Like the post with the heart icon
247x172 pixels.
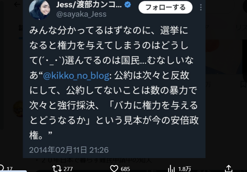pyautogui.click(x=114, y=169)
